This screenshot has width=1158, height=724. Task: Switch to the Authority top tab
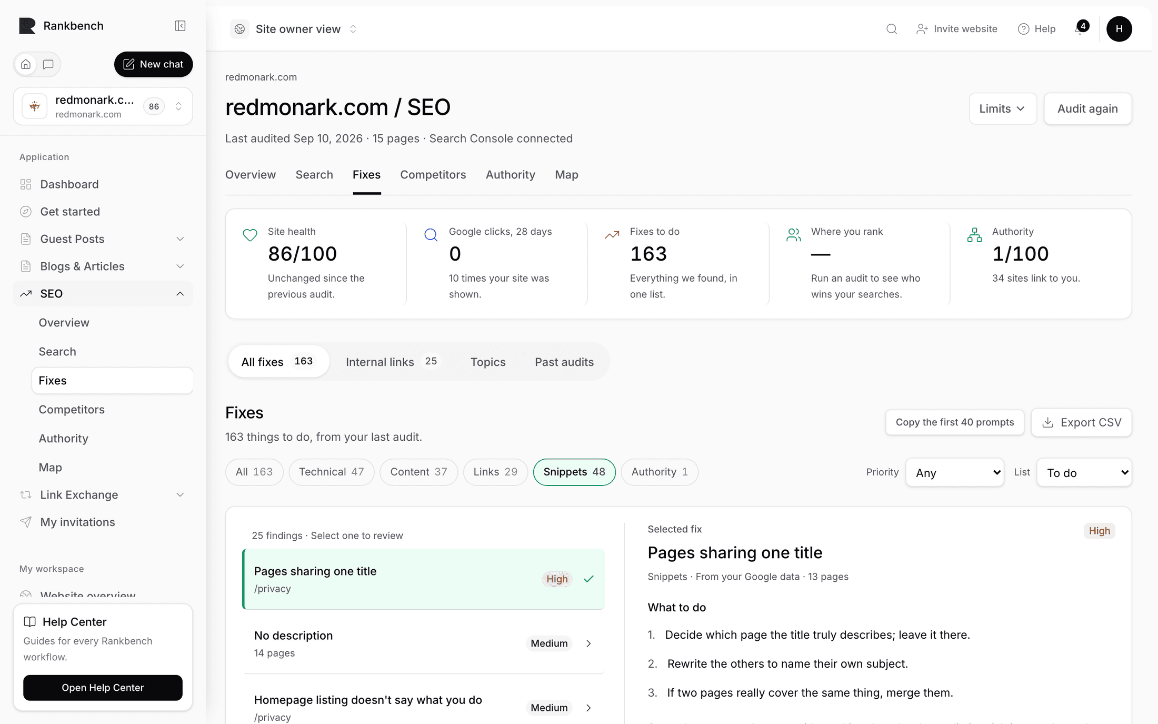(x=510, y=175)
